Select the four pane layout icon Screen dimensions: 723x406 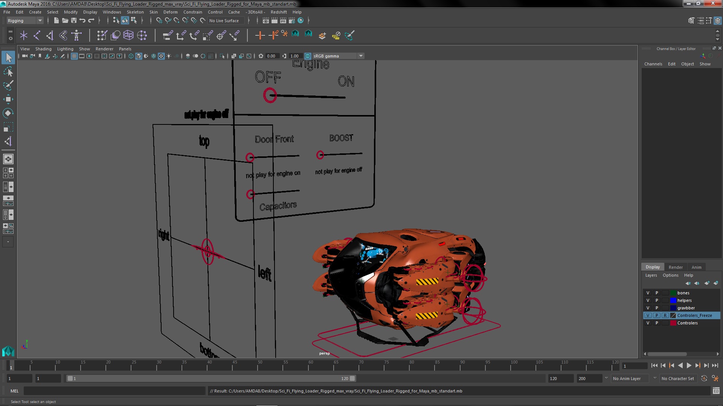(8, 173)
